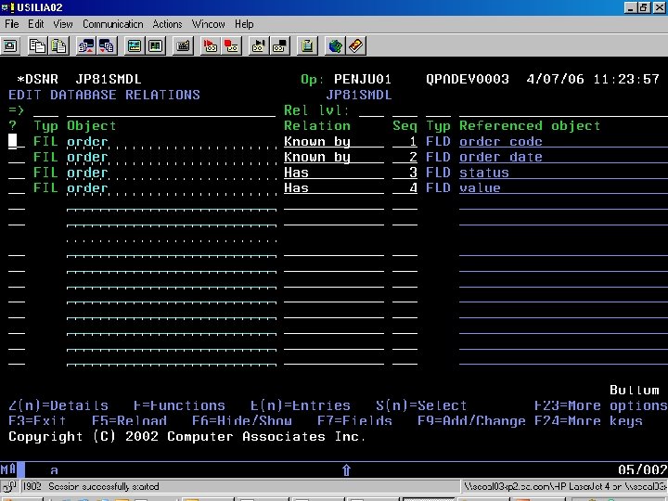
Task: Click the PENJU01 operator name
Action: point(363,79)
